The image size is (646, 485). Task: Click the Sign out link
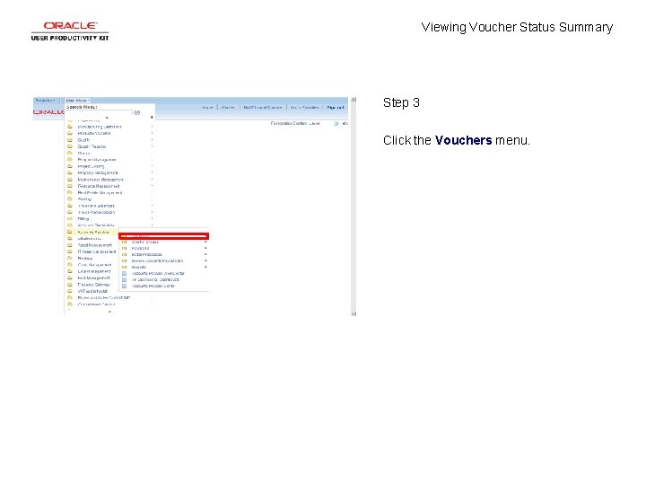335,107
